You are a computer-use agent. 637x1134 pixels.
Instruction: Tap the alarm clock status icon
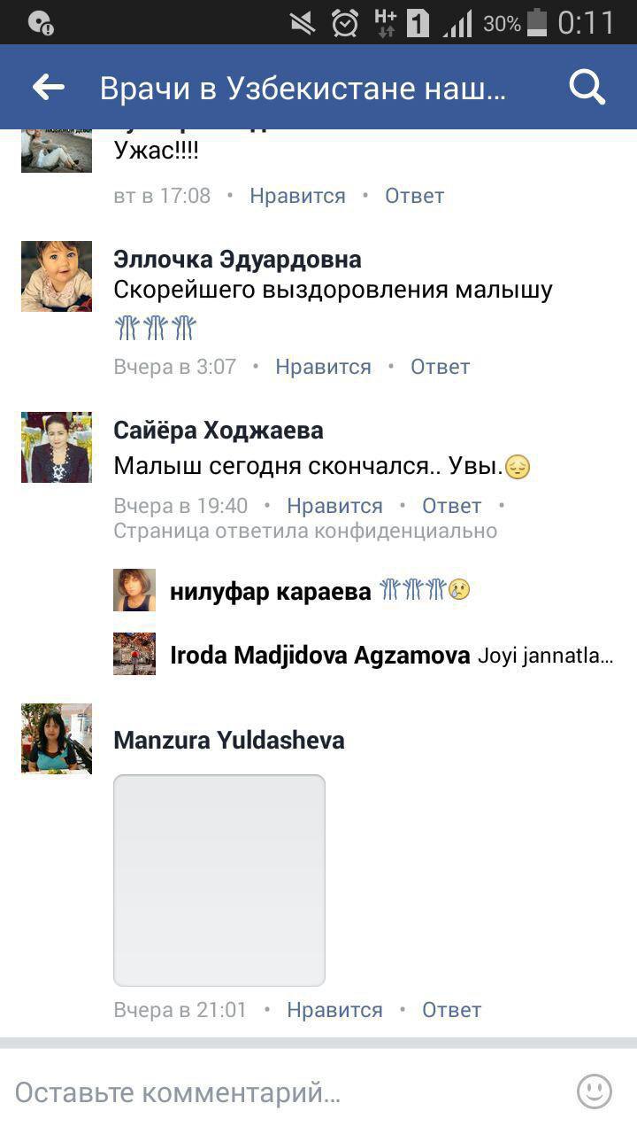345,23
